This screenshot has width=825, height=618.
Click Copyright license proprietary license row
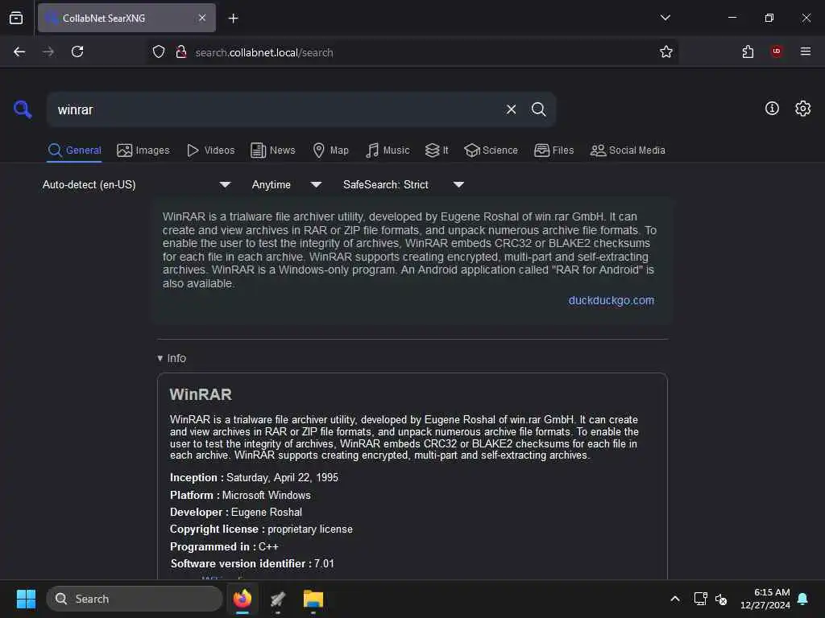coord(261,529)
